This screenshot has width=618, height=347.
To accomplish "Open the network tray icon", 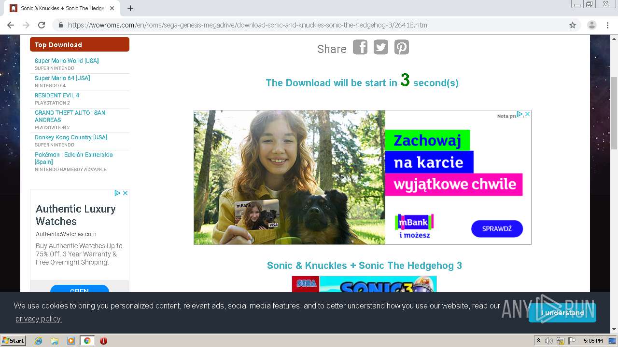I will (561, 341).
